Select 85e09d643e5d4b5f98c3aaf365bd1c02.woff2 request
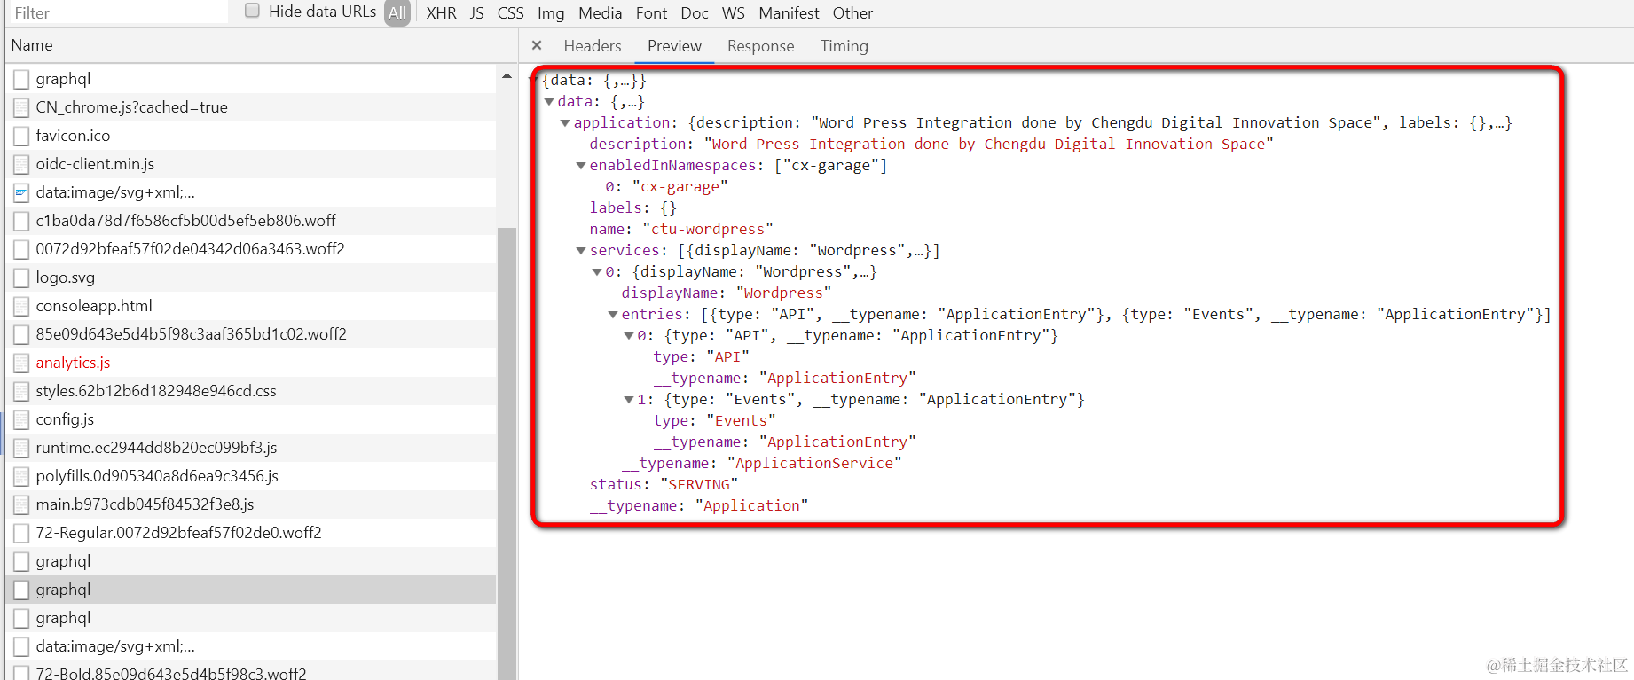Image resolution: width=1634 pixels, height=680 pixels. point(251,334)
